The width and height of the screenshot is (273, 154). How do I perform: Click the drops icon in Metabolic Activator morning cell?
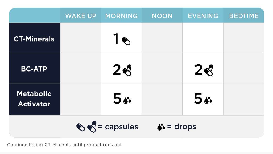coord(127,100)
